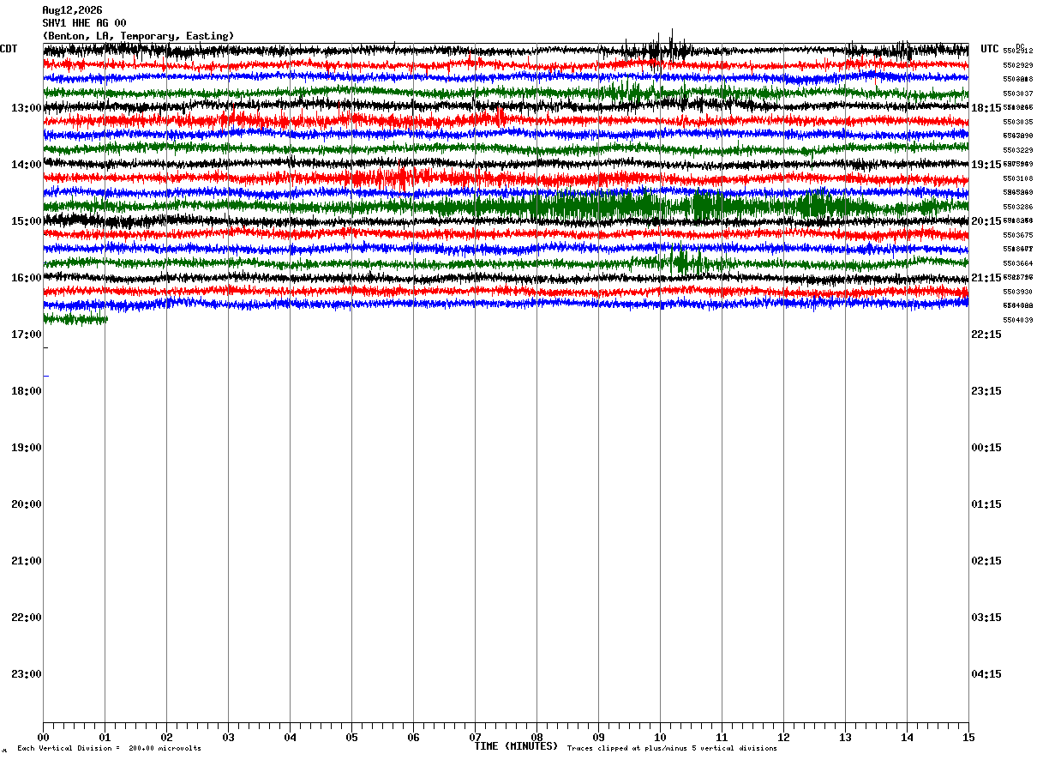1037x760 pixels.
Task: Click the short green trace ending near minute 01
Action: pyautogui.click(x=75, y=320)
